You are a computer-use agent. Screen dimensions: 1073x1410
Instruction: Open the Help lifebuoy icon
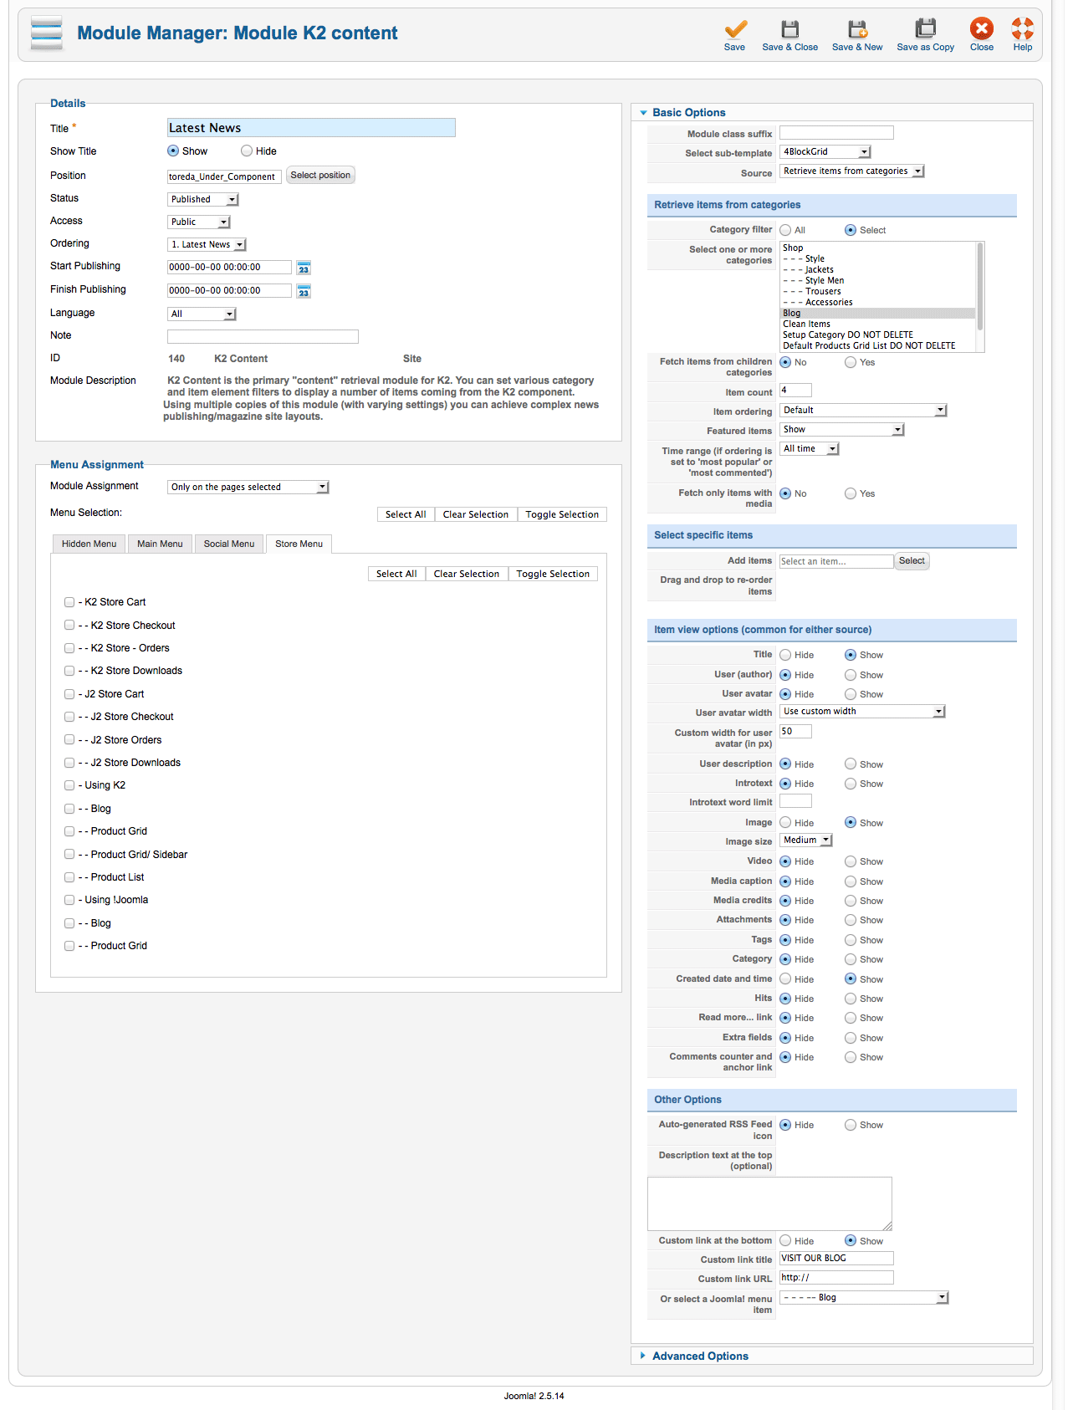coord(1022,28)
